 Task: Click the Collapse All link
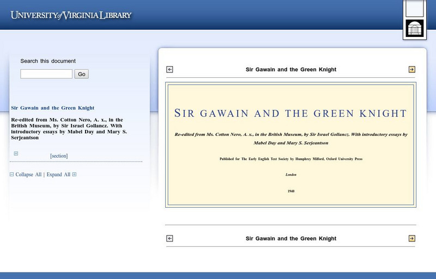click(28, 175)
